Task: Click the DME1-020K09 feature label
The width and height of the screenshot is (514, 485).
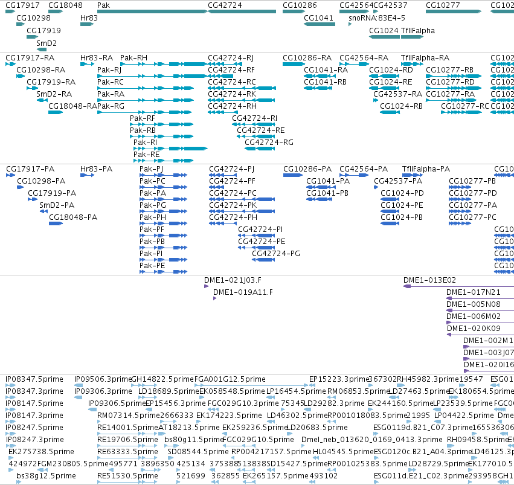Action: pos(474,329)
